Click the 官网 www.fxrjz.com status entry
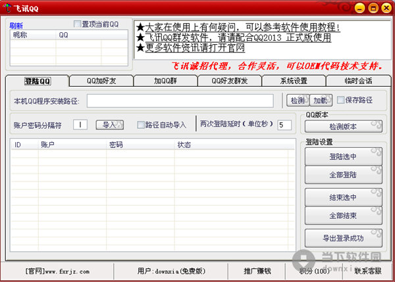The height and width of the screenshot is (282, 395). (x=57, y=271)
